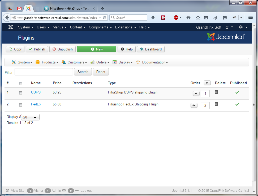The image size is (258, 196).
Task: Open a new browser tab with plus
Action: click(x=102, y=8)
